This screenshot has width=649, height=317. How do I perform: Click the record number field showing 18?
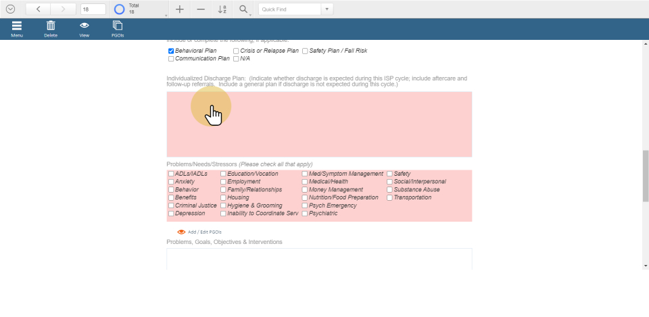pos(93,9)
